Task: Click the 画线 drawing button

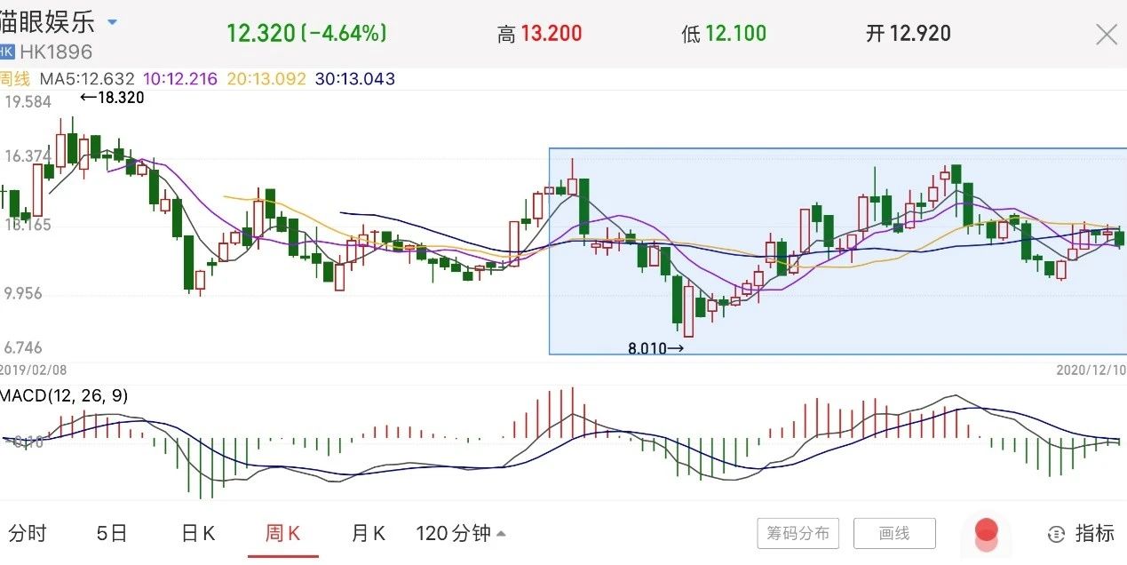Action: (894, 534)
